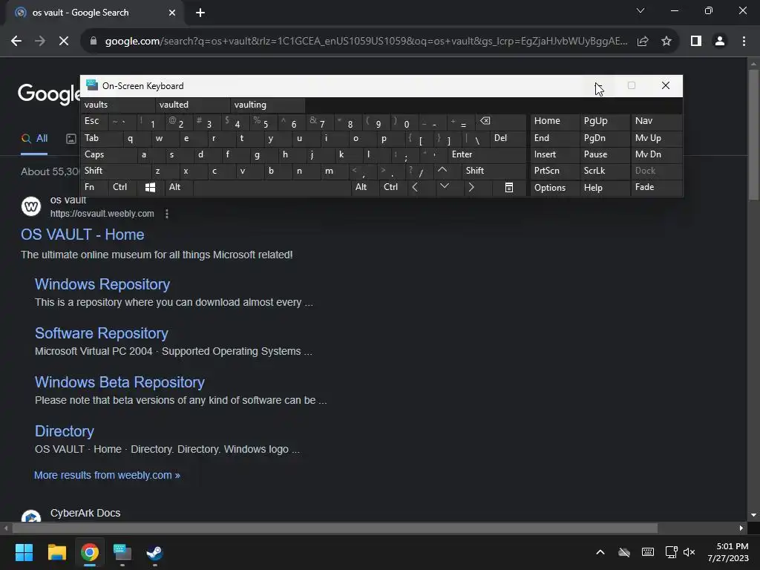Go back using the browser back arrow

16,42
